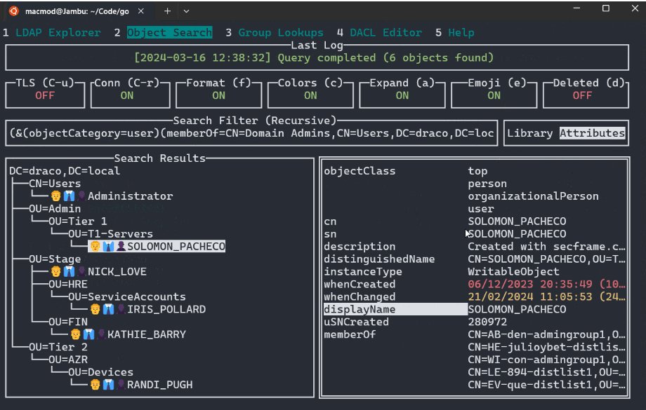646x410 pixels.
Task: Select the whenCreated attribute row
Action: (475, 284)
